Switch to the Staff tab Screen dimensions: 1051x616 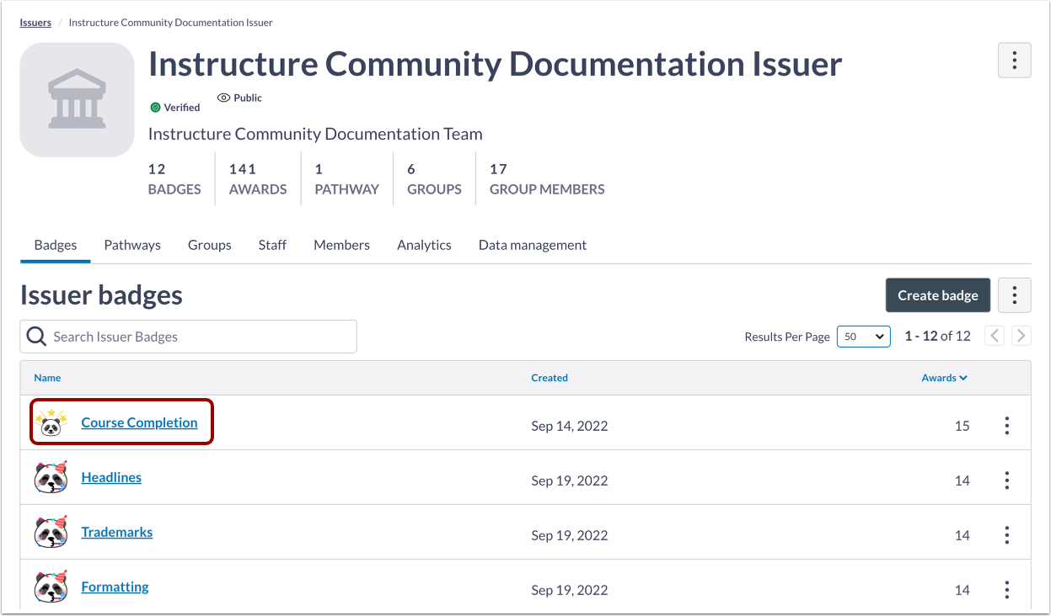pos(272,245)
